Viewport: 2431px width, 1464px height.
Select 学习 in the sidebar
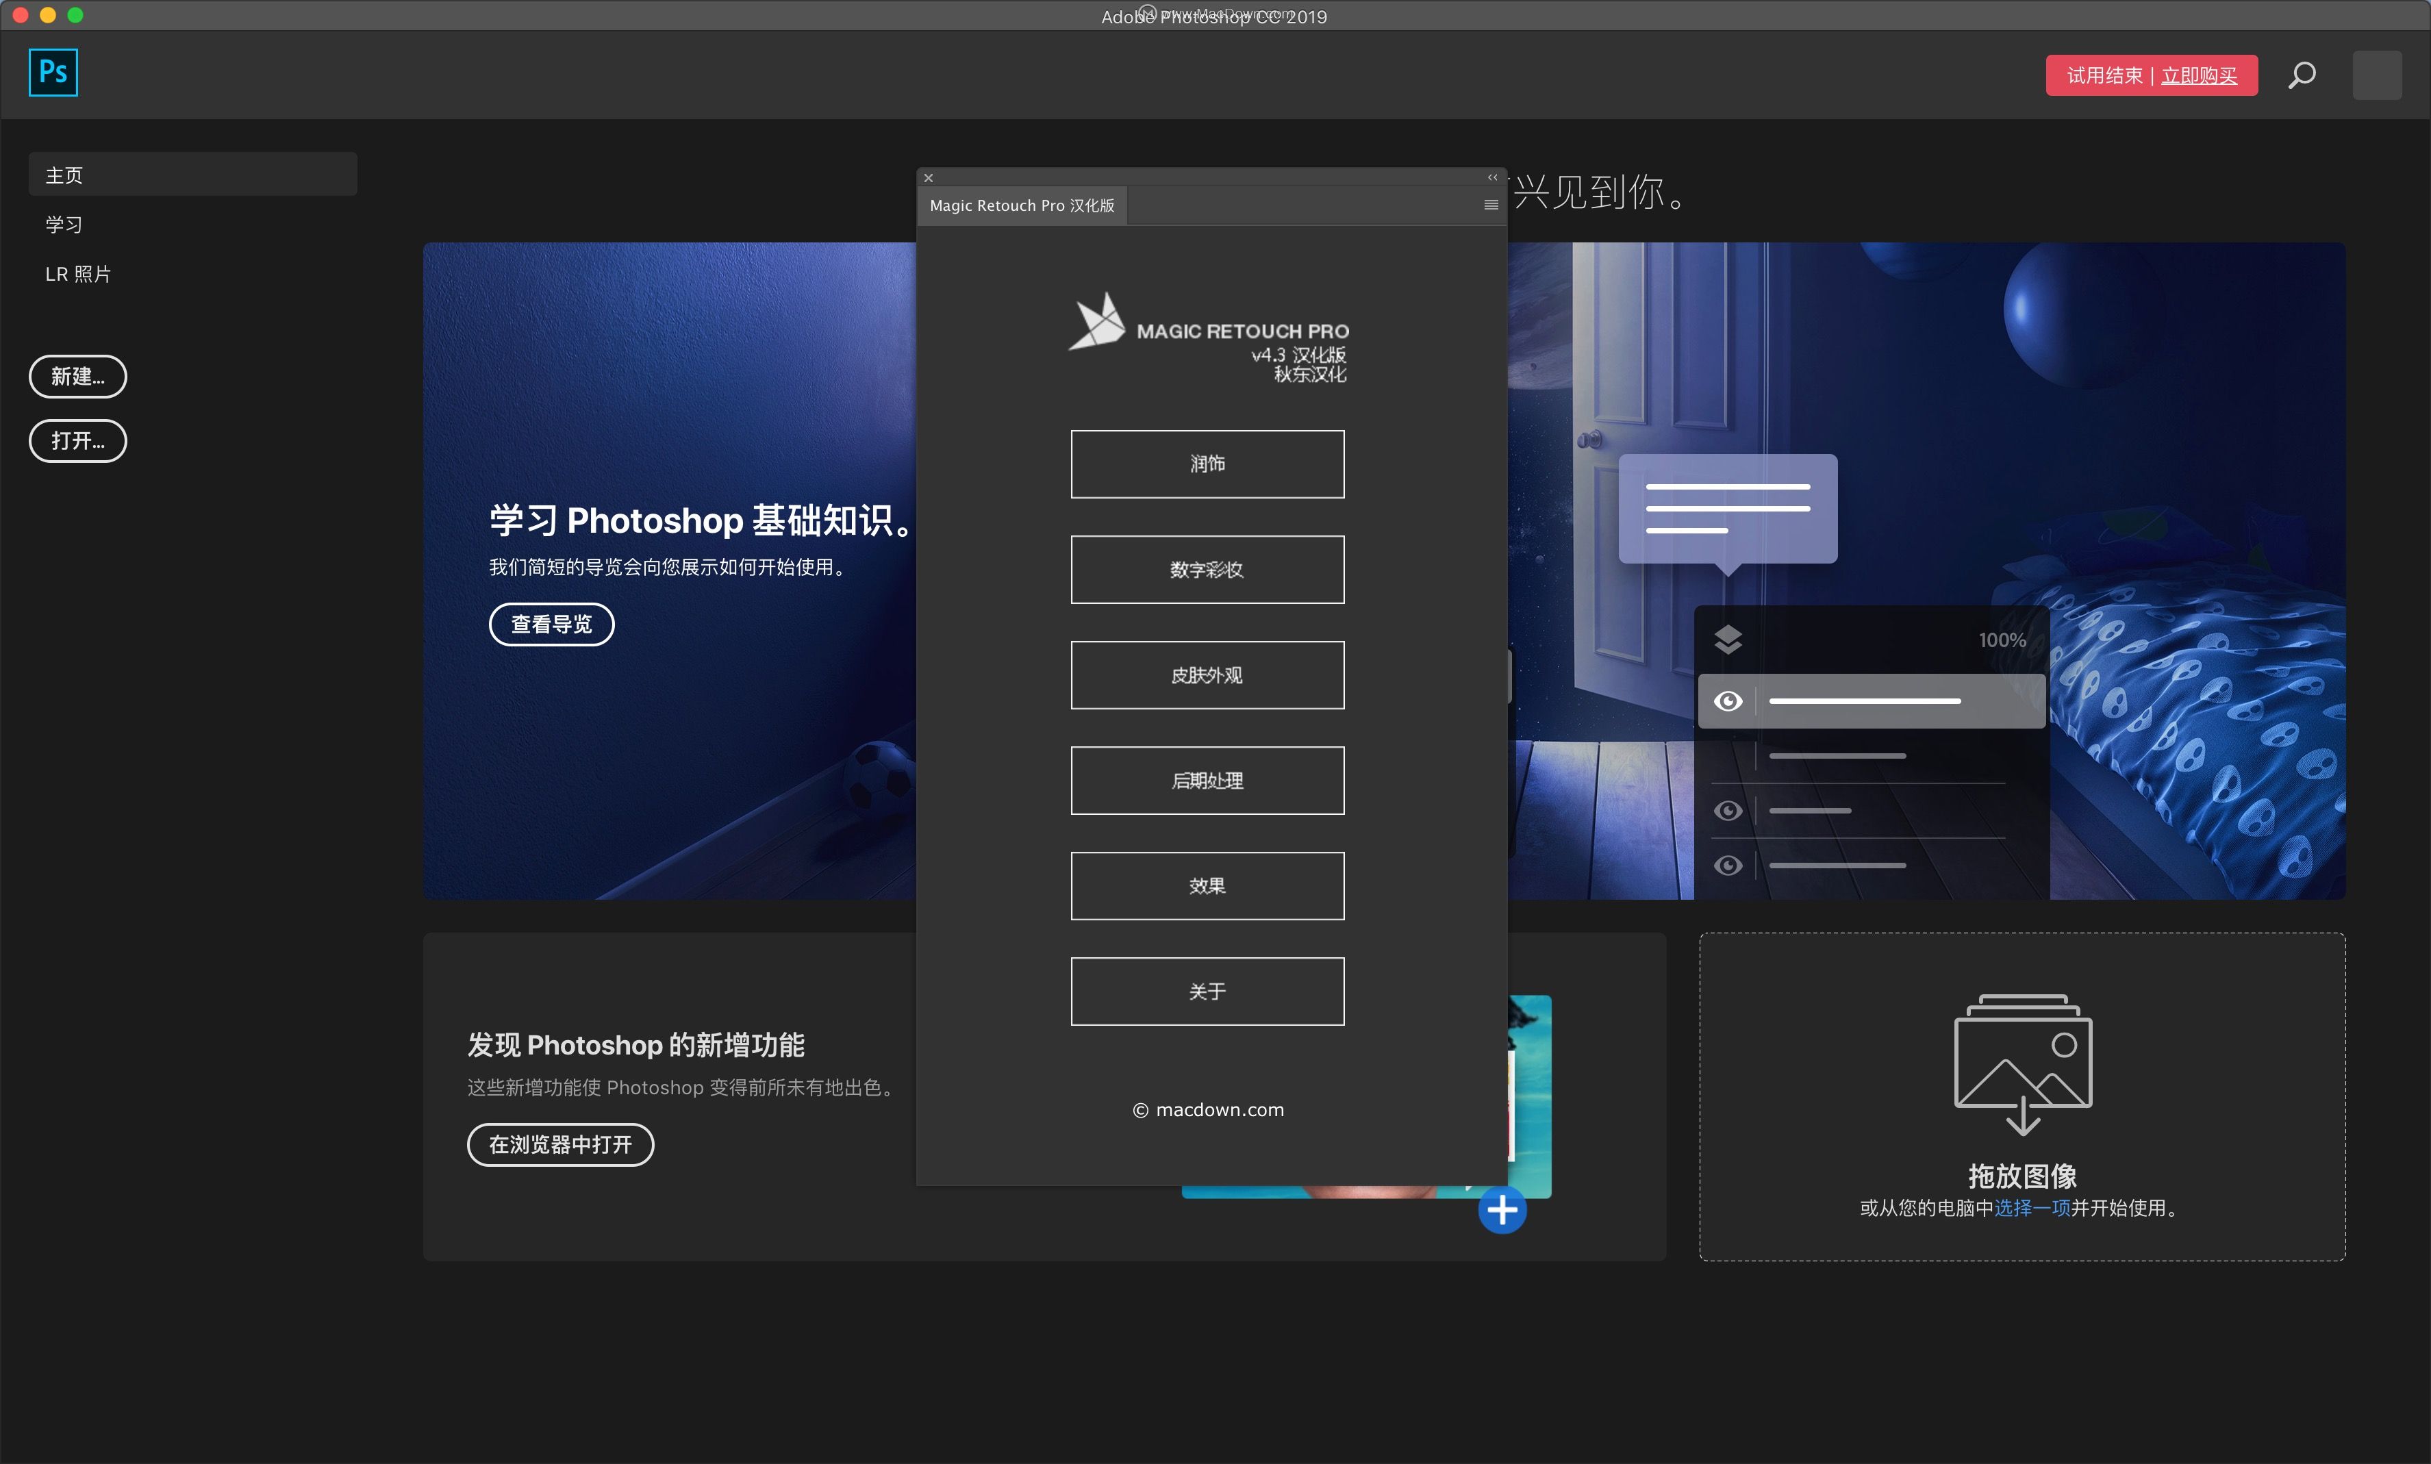click(64, 224)
